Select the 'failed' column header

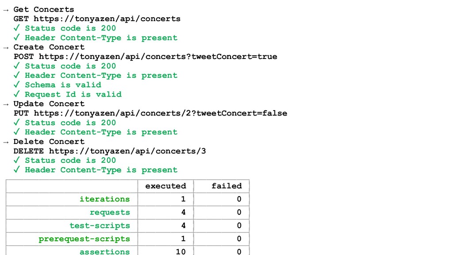point(226,186)
